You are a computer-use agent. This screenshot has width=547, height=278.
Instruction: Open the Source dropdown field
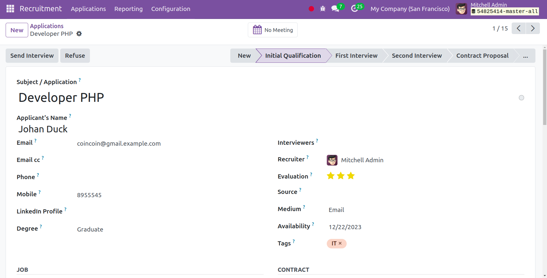pyautogui.click(x=425, y=193)
